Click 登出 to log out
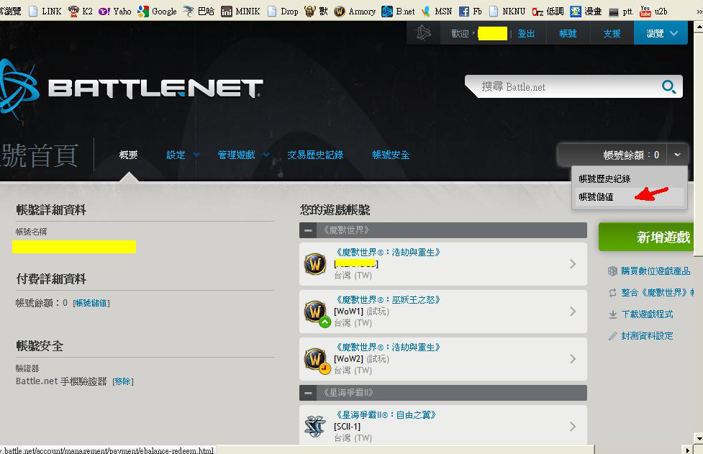 click(x=526, y=34)
